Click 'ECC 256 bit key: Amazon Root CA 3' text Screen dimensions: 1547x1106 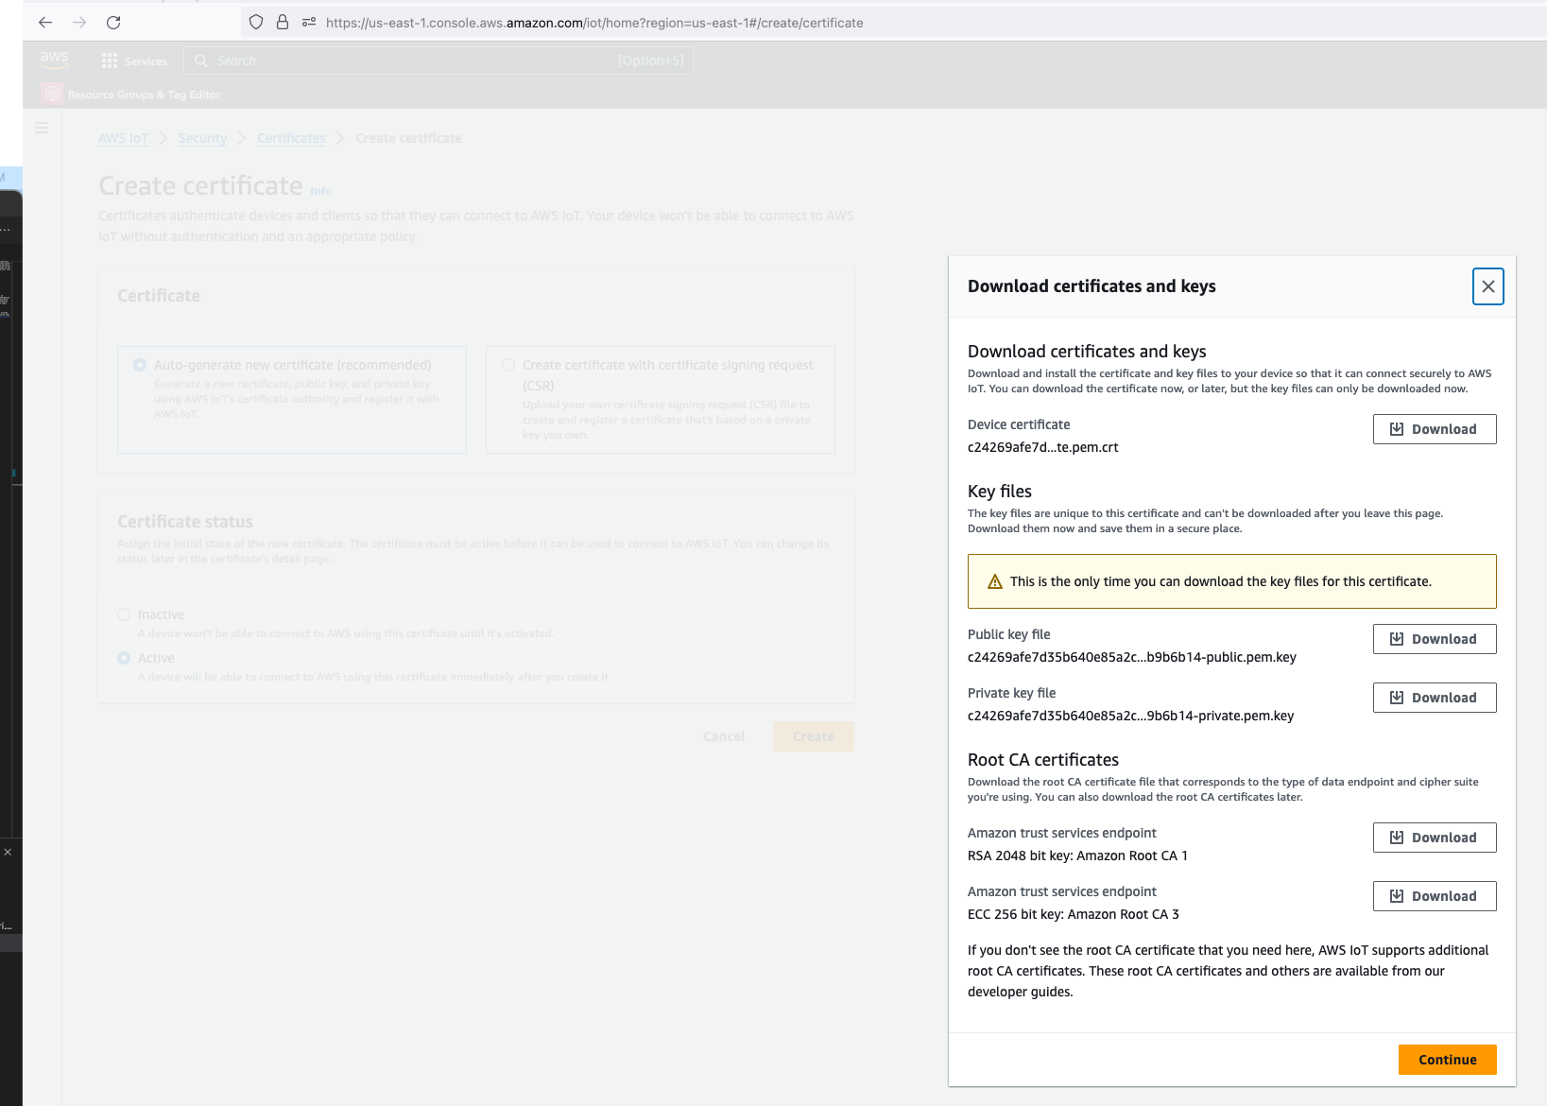tap(1074, 914)
